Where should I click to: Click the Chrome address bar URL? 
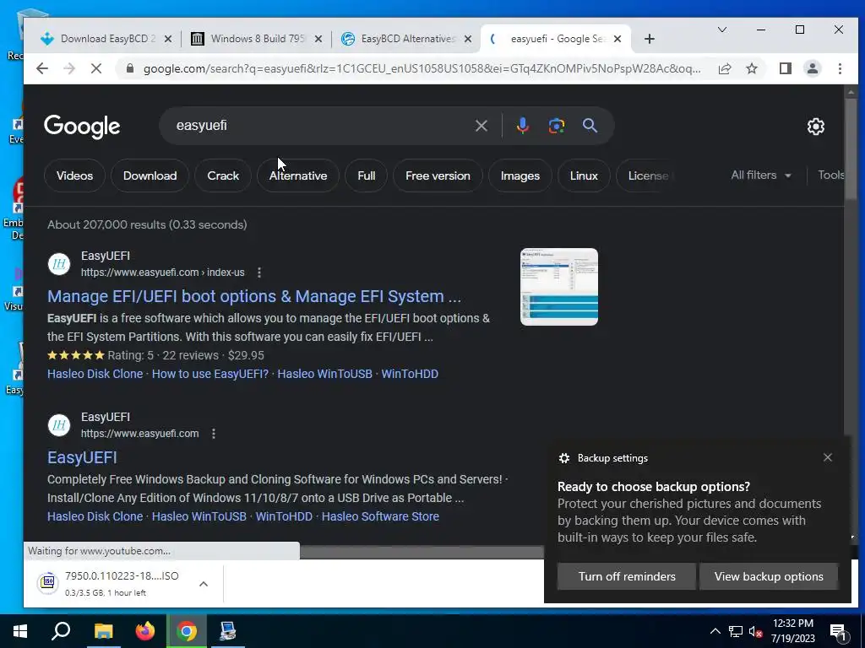(422, 69)
